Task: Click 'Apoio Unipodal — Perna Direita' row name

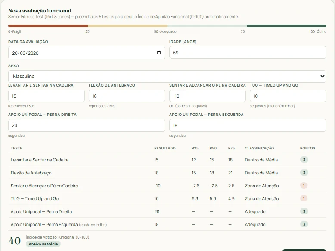Action: (41, 211)
